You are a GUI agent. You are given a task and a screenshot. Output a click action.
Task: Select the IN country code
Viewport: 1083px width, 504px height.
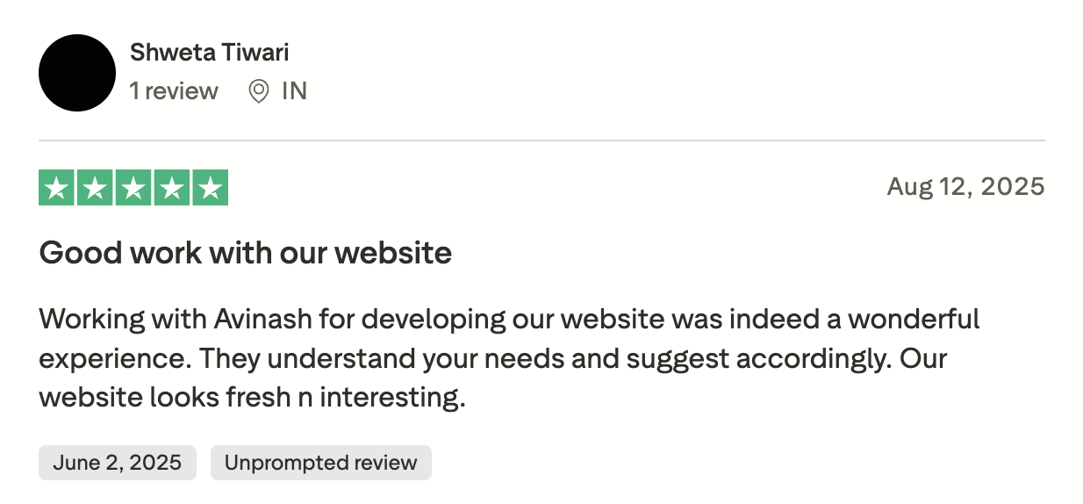(x=294, y=91)
